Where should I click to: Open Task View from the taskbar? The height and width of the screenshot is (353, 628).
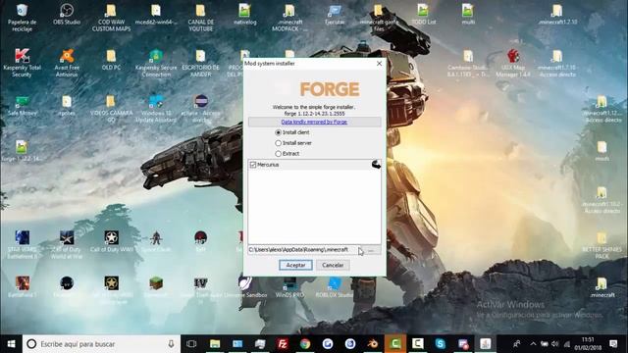point(191,344)
